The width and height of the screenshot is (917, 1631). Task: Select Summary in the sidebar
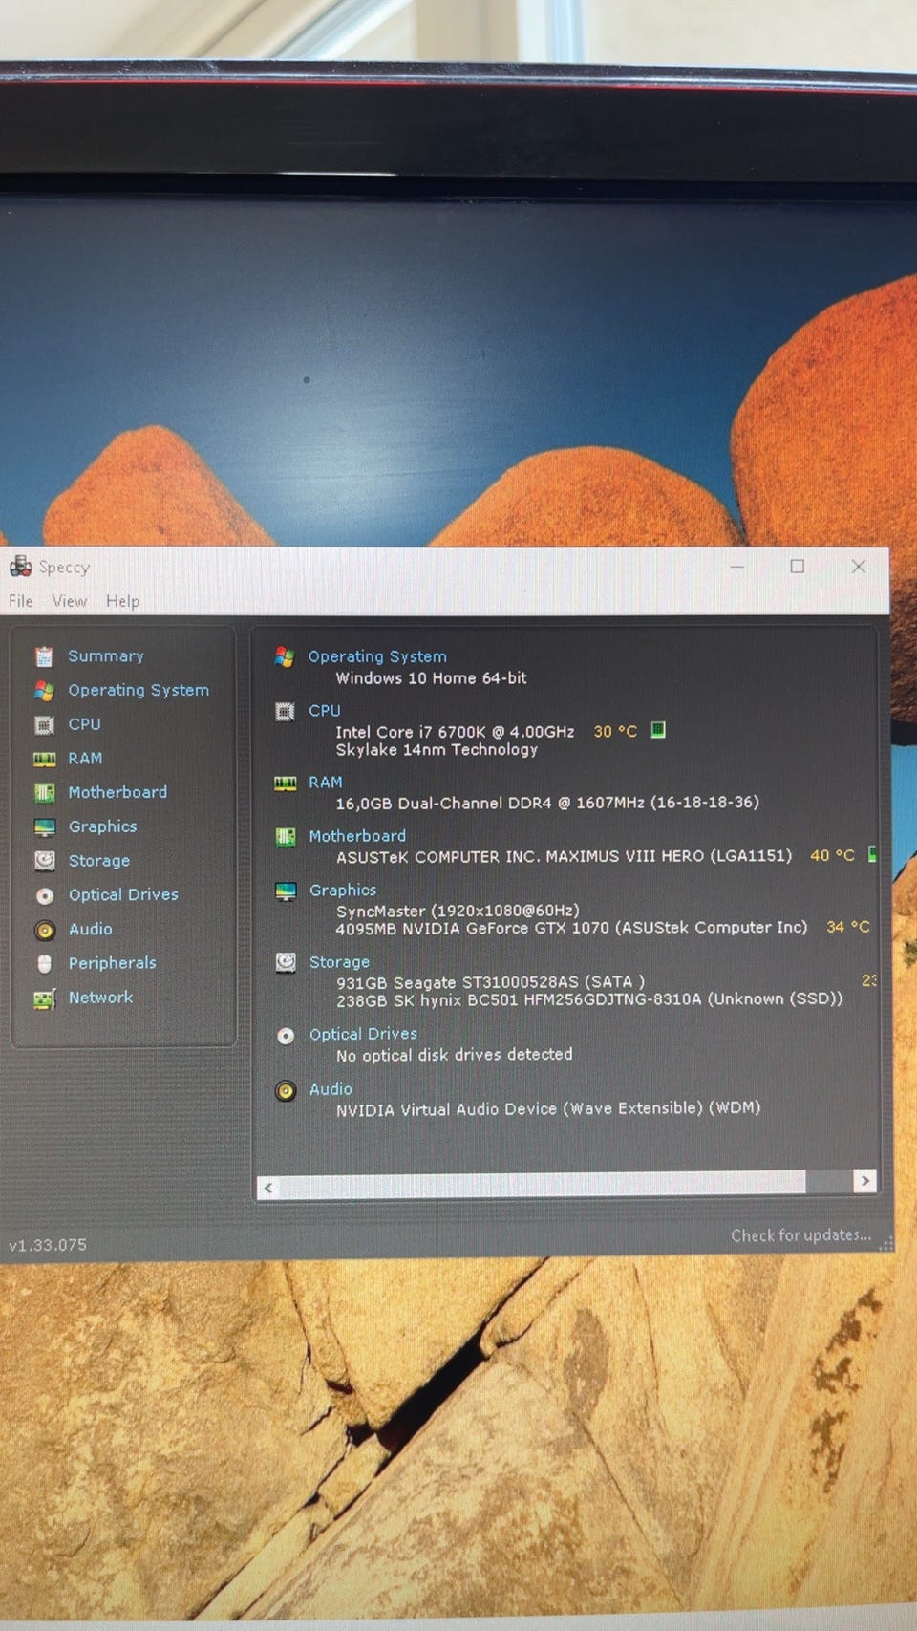[x=106, y=656]
